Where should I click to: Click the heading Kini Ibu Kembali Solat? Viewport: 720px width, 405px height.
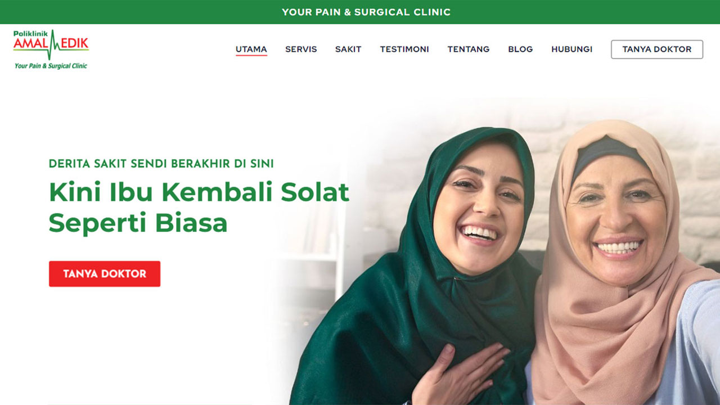tap(199, 192)
